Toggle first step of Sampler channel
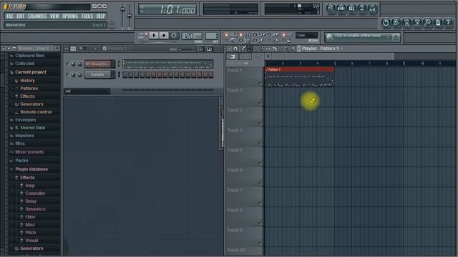This screenshot has height=257, width=458. coord(125,74)
